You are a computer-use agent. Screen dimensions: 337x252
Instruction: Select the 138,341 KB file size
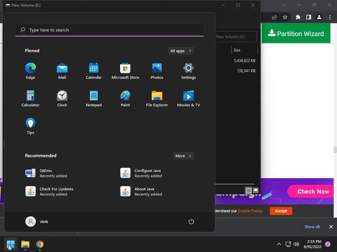pyautogui.click(x=246, y=71)
